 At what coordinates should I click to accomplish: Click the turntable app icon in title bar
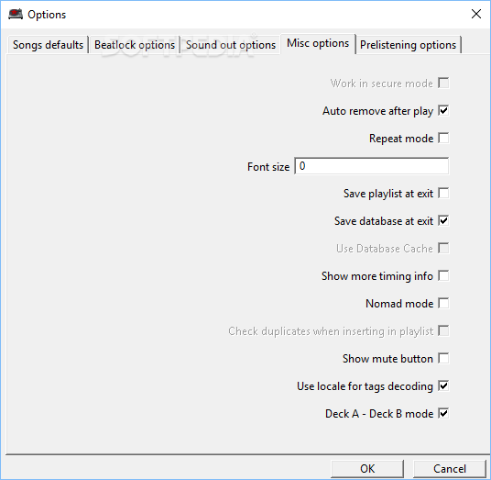16,14
